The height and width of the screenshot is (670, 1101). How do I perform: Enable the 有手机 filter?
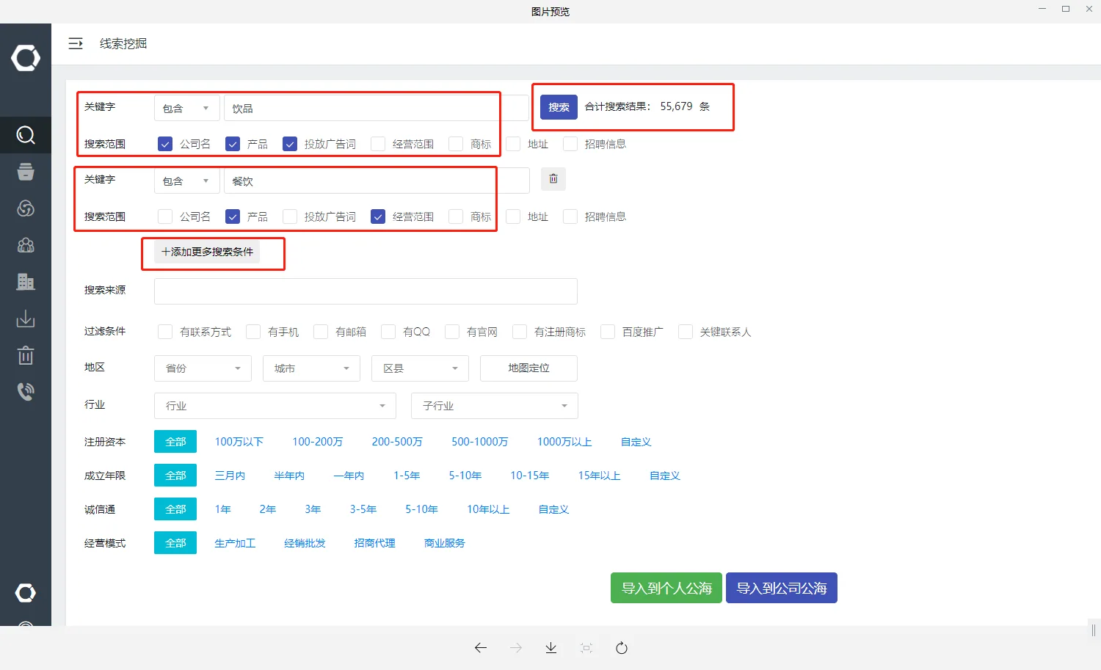253,332
